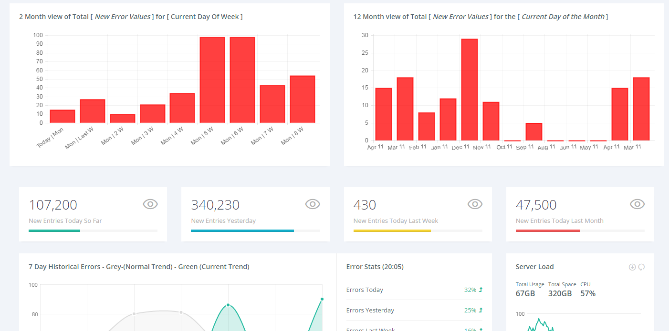Click the Dec 11 bar in 12 Month chart

pos(470,90)
